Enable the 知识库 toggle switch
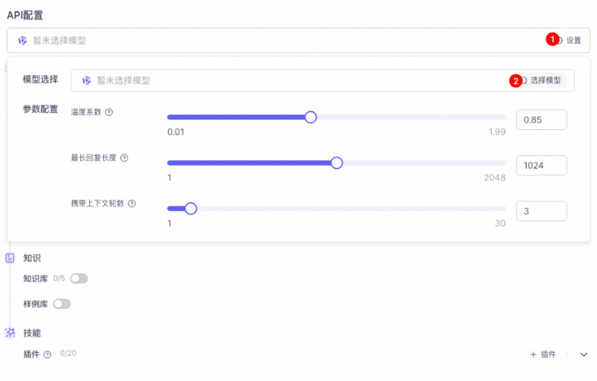The image size is (597, 381). coord(79,279)
